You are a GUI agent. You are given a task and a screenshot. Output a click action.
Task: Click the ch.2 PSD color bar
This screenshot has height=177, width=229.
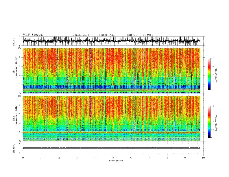coord(209,122)
